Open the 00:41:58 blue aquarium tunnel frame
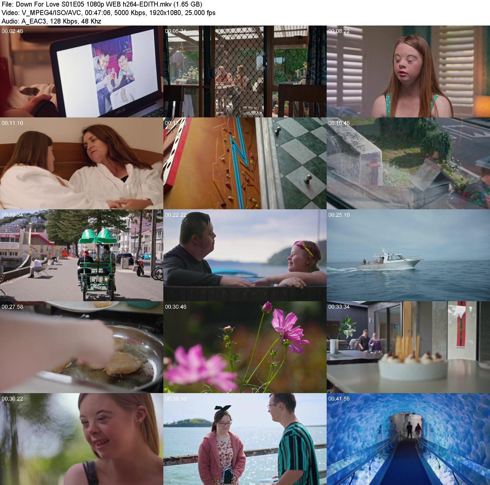Image resolution: width=490 pixels, height=485 pixels. pyautogui.click(x=408, y=439)
